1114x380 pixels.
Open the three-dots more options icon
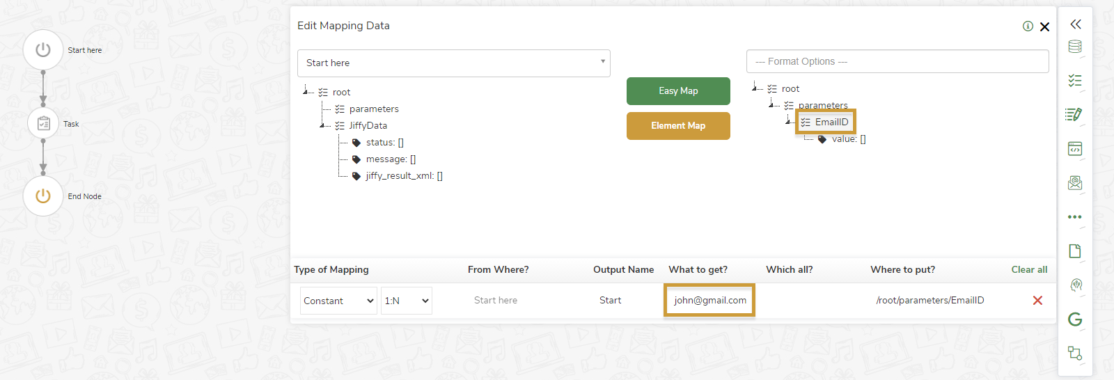coord(1075,217)
